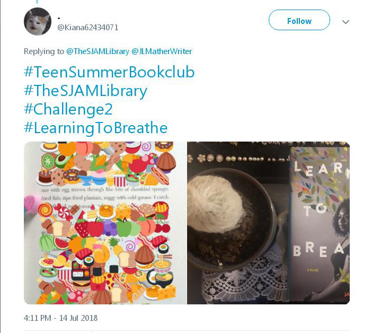
Task: Open the tweet options chevron menu
Action: [x=346, y=22]
